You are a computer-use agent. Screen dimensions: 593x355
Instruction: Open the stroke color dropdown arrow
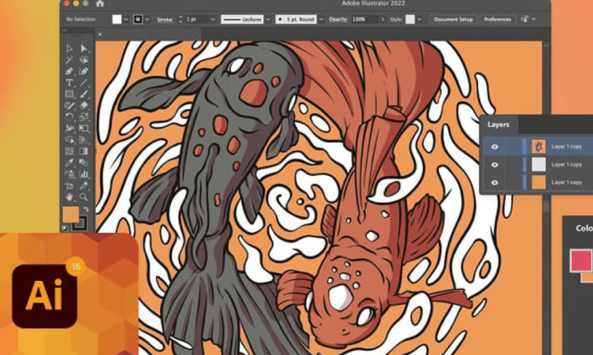tap(147, 19)
